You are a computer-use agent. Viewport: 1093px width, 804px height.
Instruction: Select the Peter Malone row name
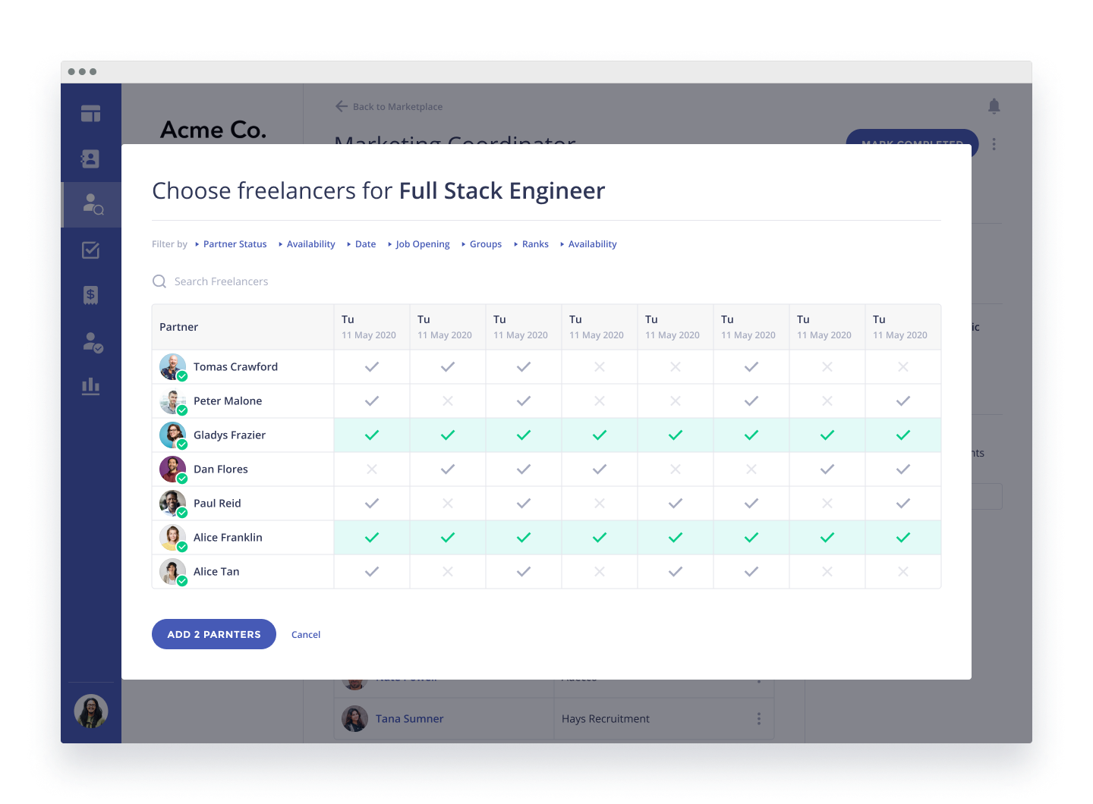pyautogui.click(x=228, y=401)
